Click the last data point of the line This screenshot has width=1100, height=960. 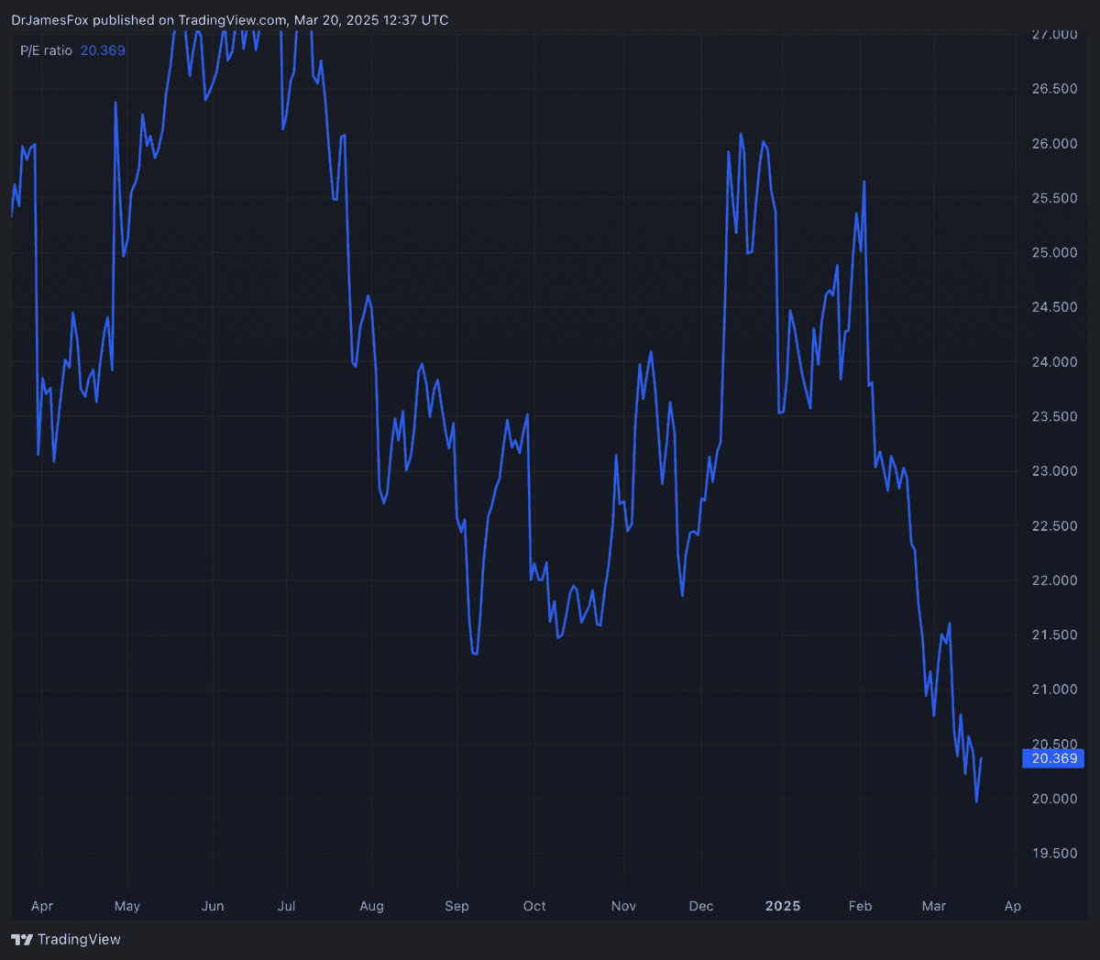coord(981,758)
